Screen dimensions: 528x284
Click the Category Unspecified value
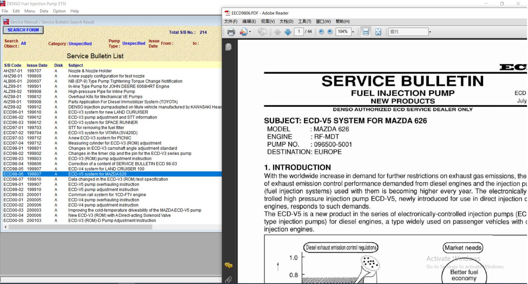tap(80, 44)
